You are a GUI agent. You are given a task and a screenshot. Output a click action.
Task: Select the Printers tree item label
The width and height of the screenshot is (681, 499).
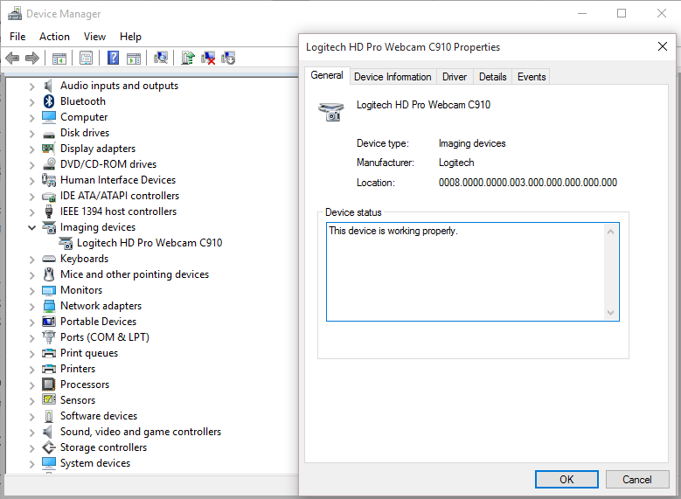pos(78,369)
